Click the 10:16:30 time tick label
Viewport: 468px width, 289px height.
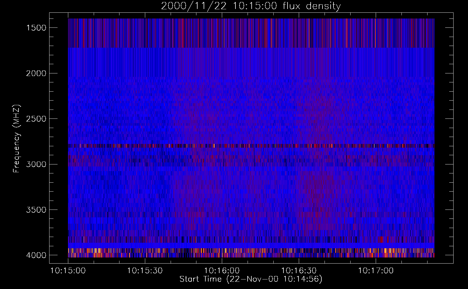tap(299, 271)
